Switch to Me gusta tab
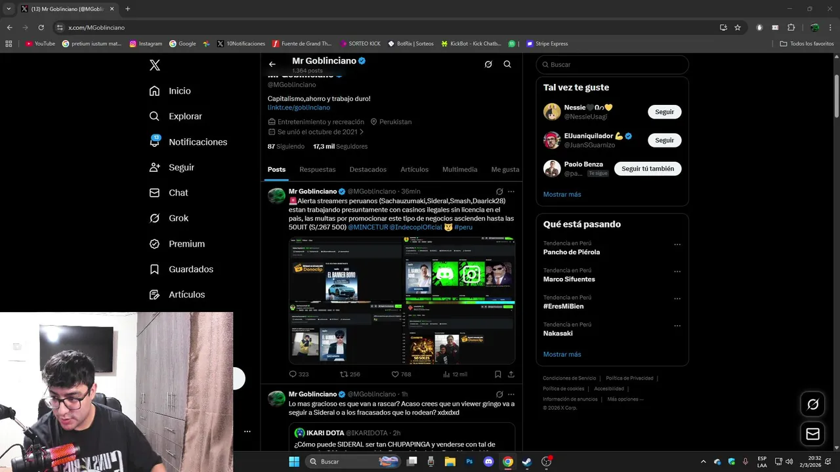Viewport: 840px width, 472px height. pos(505,169)
